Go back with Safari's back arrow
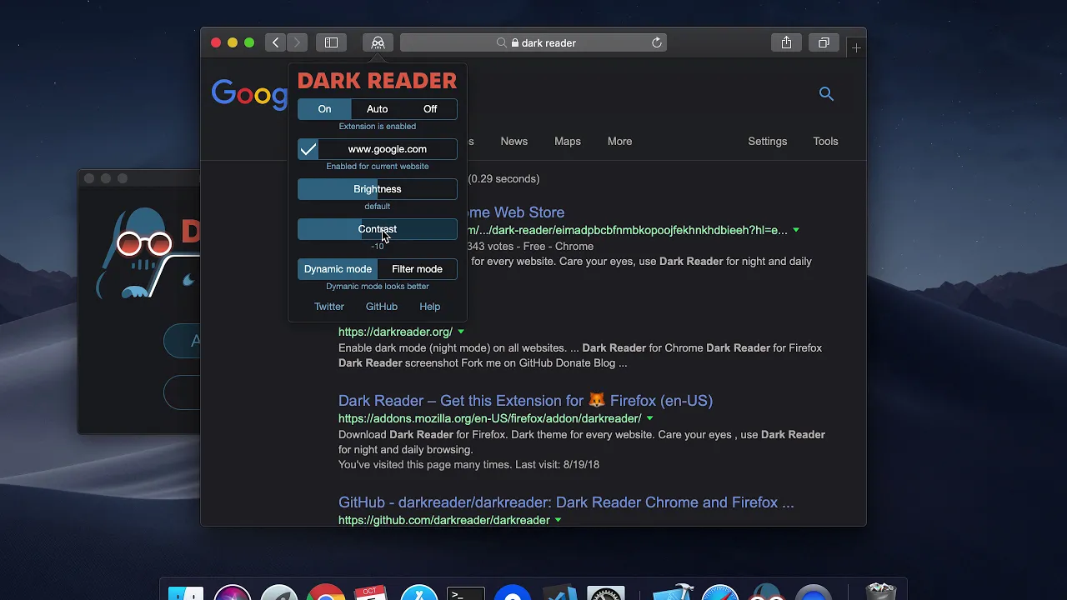Image resolution: width=1067 pixels, height=600 pixels. 276,42
